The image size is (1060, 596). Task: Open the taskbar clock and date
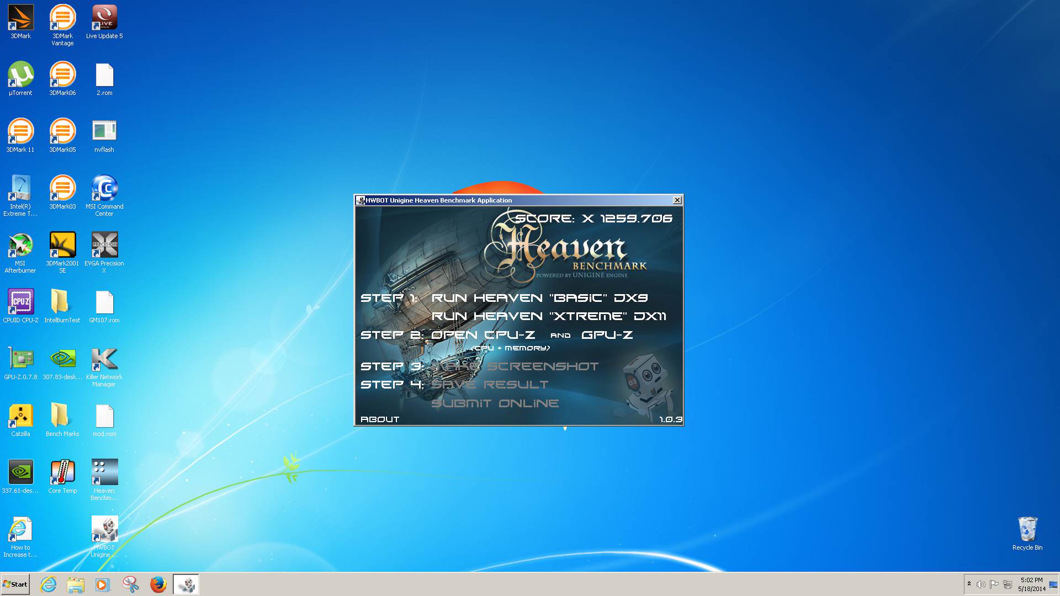click(x=1031, y=584)
